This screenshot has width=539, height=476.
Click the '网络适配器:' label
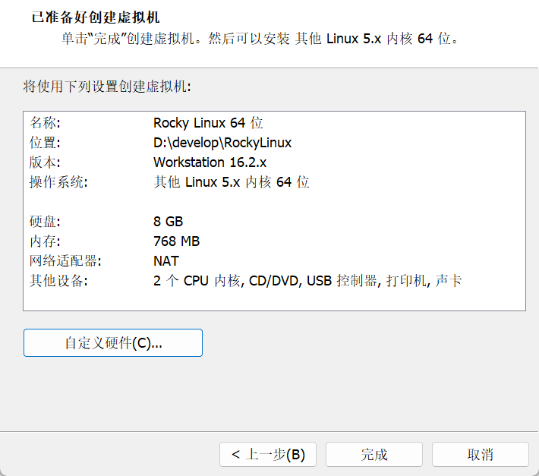[65, 261]
